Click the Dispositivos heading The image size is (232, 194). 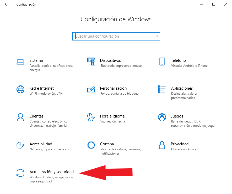[110, 60]
